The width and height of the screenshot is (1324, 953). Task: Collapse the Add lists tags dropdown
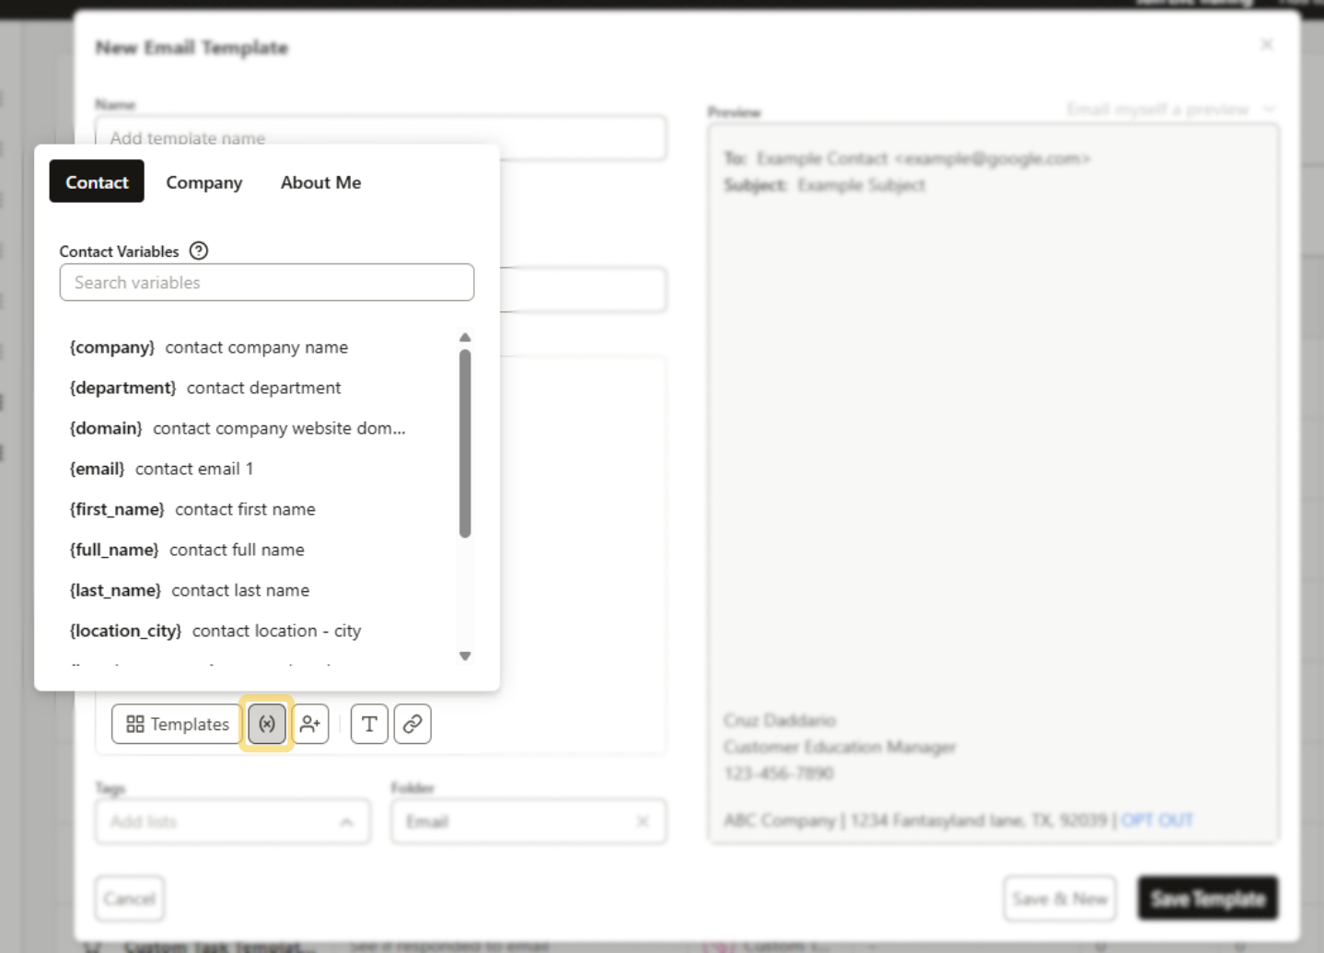point(346,821)
